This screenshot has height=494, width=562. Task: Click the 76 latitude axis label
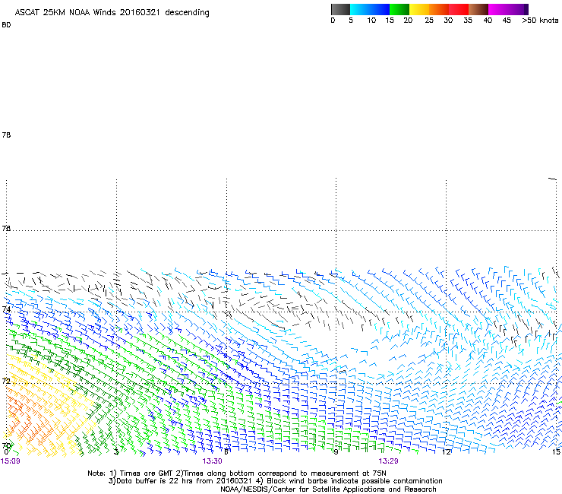coord(6,228)
